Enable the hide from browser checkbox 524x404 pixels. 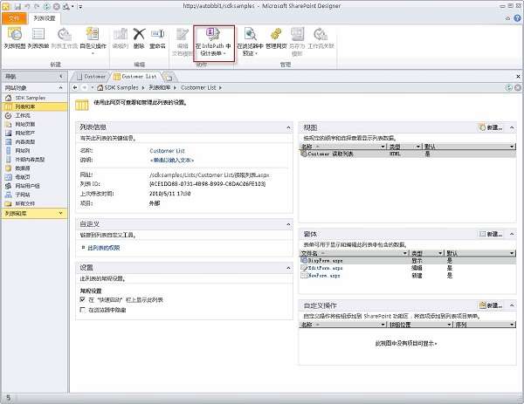click(x=82, y=310)
